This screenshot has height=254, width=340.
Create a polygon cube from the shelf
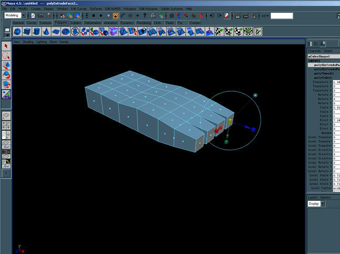coord(27,32)
